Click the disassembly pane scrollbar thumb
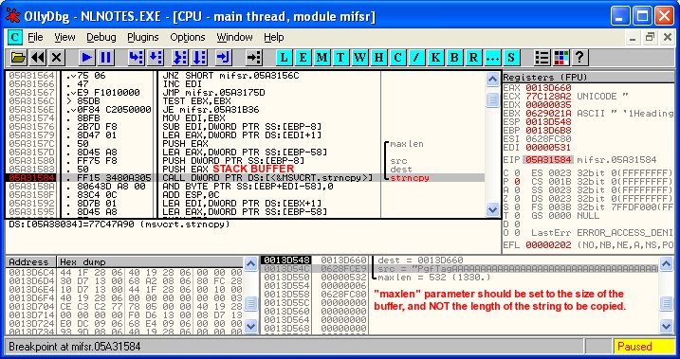The width and height of the screenshot is (680, 359). coord(492,99)
